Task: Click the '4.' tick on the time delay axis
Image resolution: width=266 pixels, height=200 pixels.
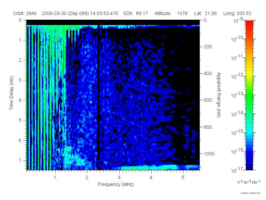Action: pyautogui.click(x=20, y=100)
